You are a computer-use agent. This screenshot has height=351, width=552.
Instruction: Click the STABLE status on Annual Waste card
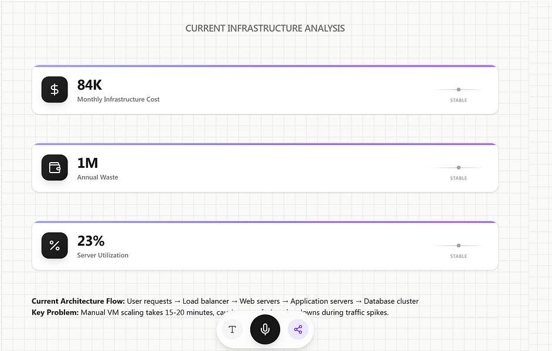click(458, 178)
